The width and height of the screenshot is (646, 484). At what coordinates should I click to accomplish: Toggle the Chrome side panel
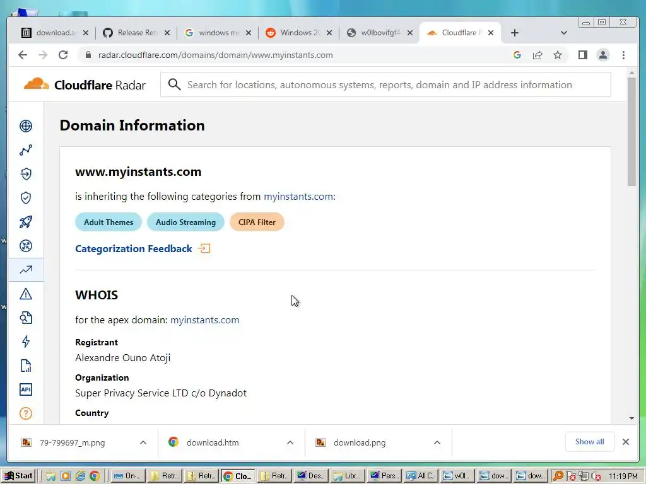(x=582, y=55)
